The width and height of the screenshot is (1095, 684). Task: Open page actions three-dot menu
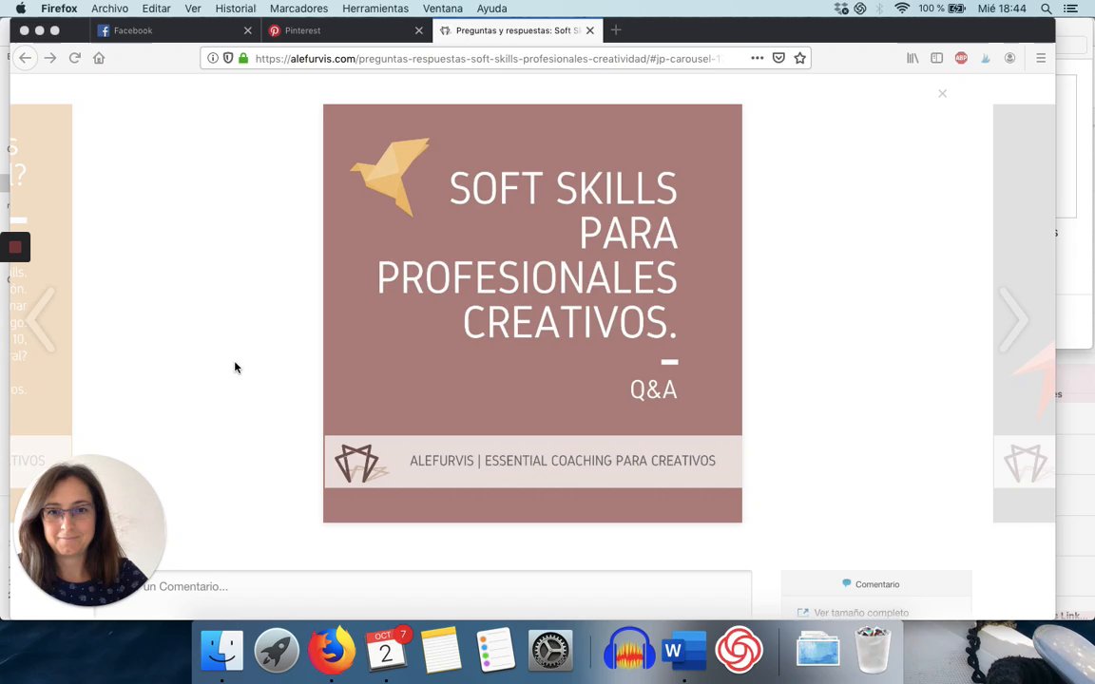tap(757, 58)
